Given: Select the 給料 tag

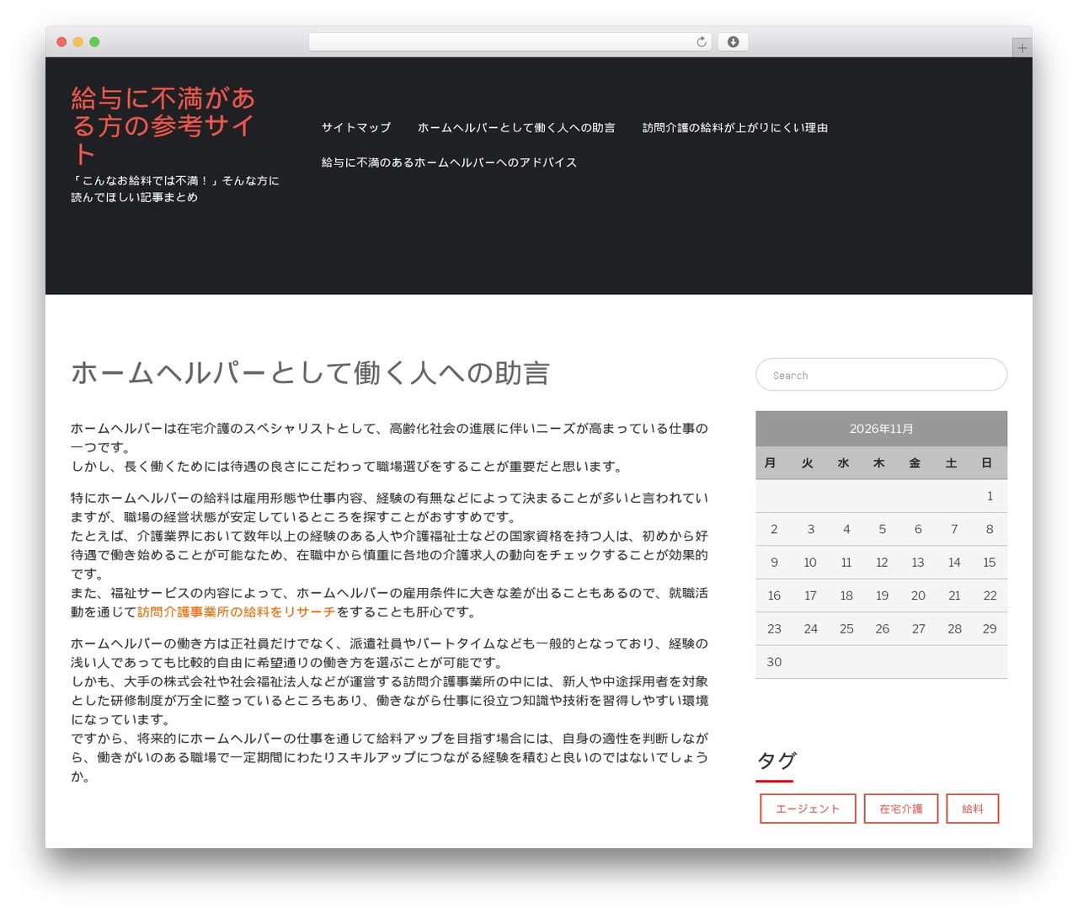Looking at the screenshot, I should click(x=973, y=809).
